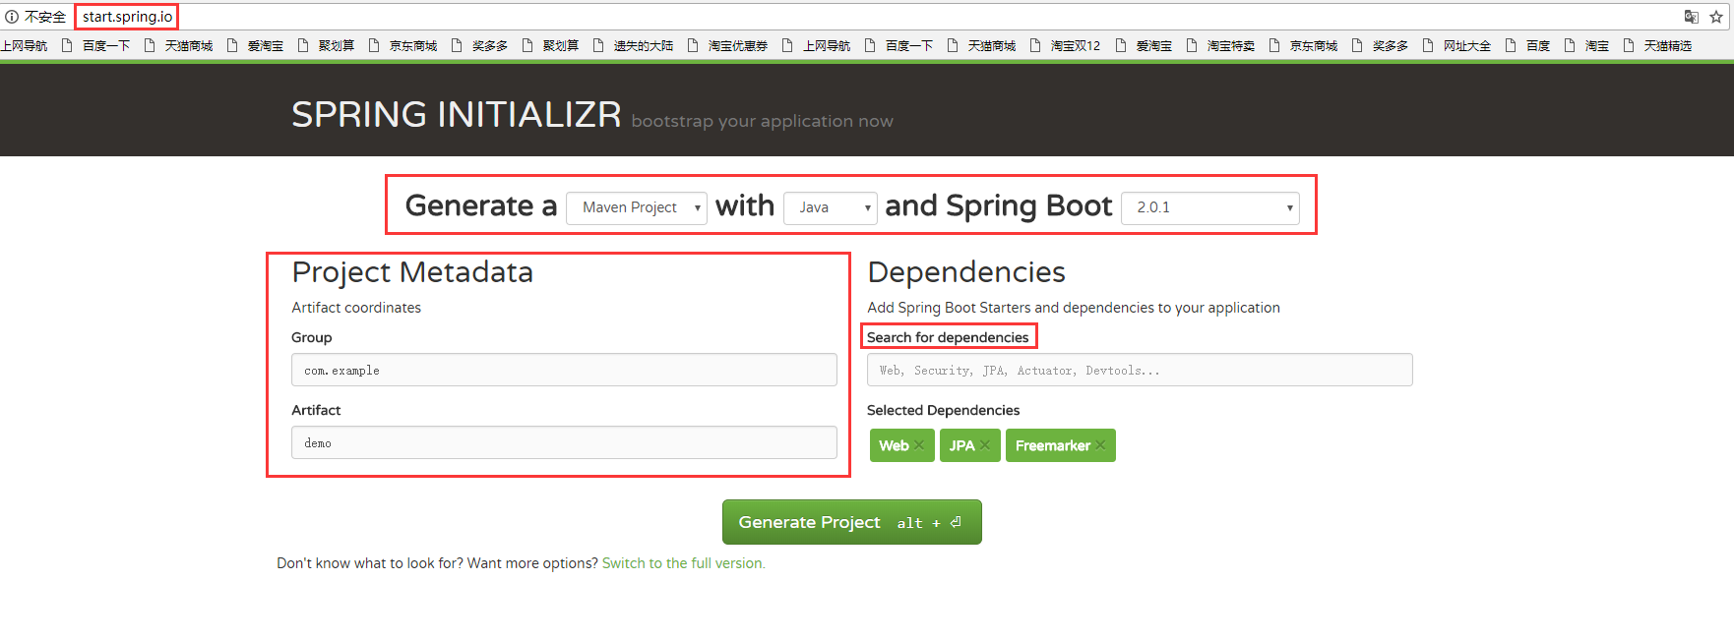Click the Project Metadata heading
Screen dimensions: 1734x639
412,272
